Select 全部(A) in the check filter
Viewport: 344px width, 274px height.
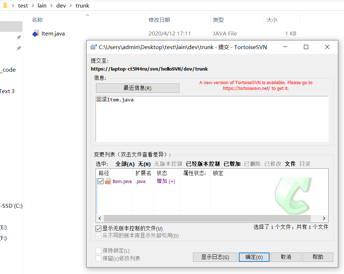pyautogui.click(x=125, y=164)
